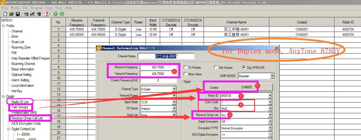Click the COM port settings toolbar icon
The width and height of the screenshot is (361, 140).
[32, 14]
